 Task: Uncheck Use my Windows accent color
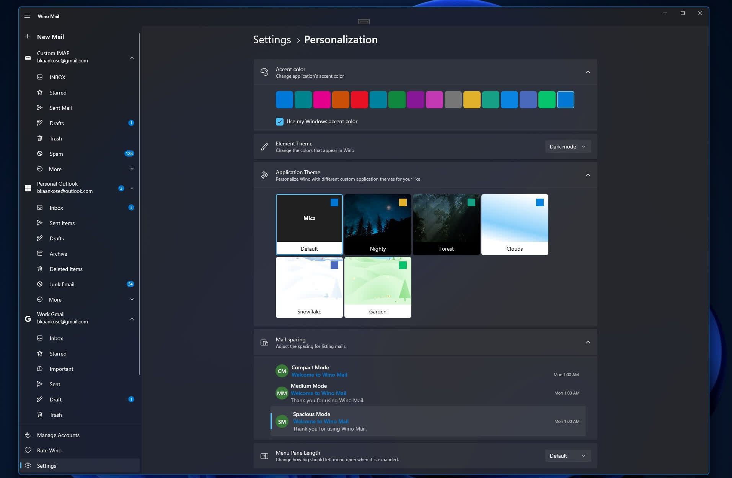[x=280, y=122]
